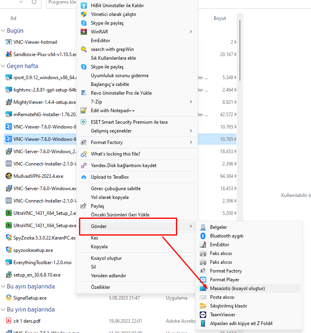Select Yol olarak kopyala
311x333 pixels.
tap(137, 197)
